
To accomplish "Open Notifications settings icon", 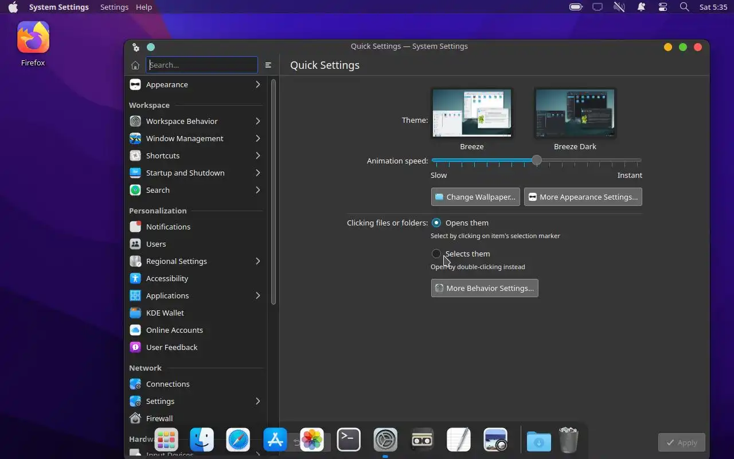I will pyautogui.click(x=135, y=227).
